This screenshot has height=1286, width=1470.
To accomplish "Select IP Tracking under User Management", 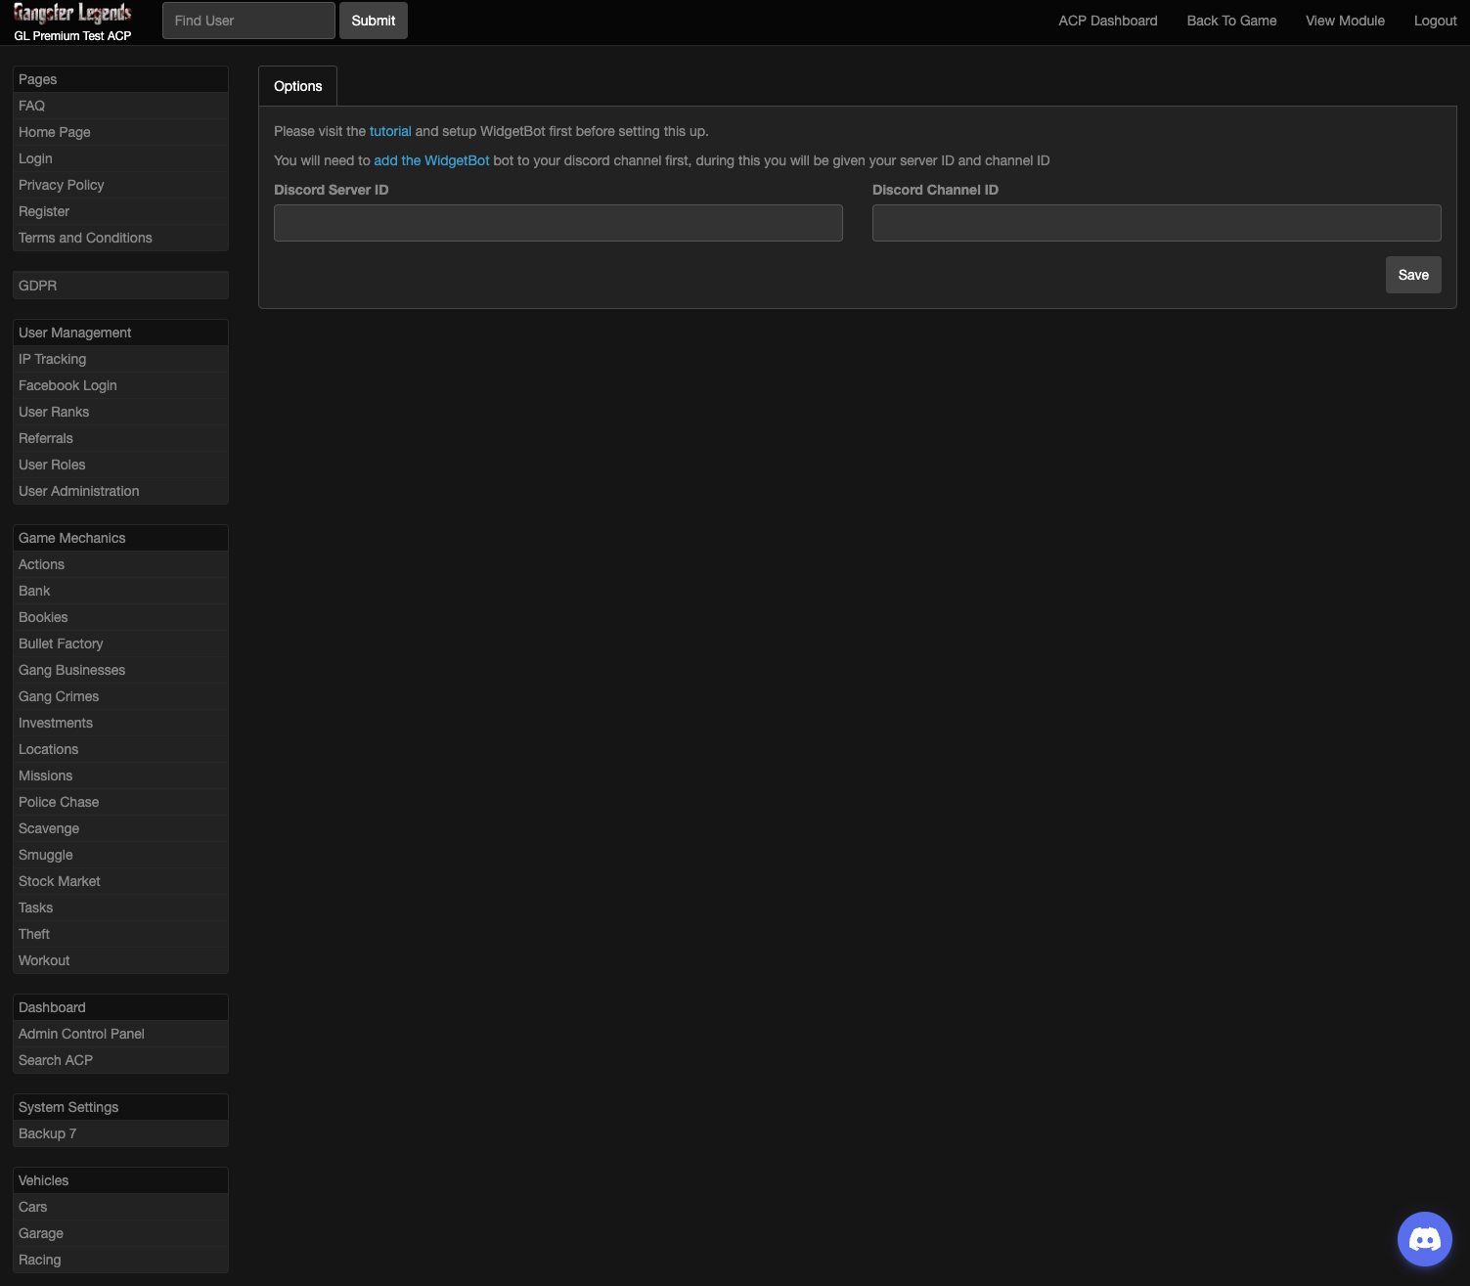I will [x=53, y=359].
